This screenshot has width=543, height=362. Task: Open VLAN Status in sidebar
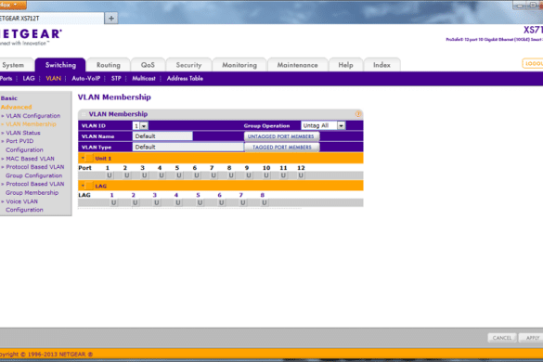[x=23, y=133]
